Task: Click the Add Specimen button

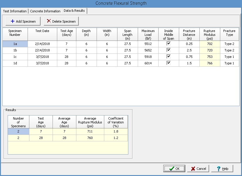Action: 23,21
